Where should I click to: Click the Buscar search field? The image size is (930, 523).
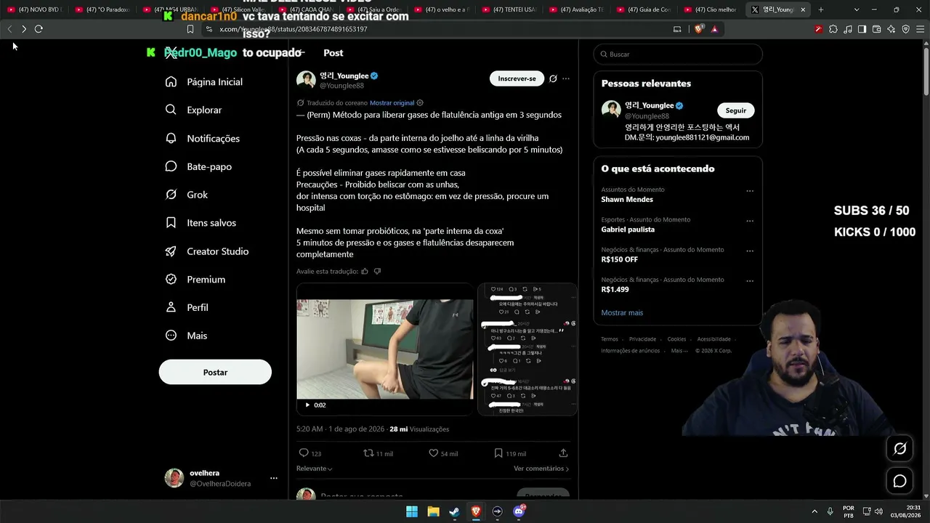tap(678, 54)
